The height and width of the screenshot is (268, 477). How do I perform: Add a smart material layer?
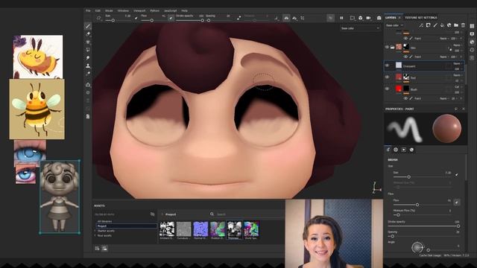click(x=449, y=25)
